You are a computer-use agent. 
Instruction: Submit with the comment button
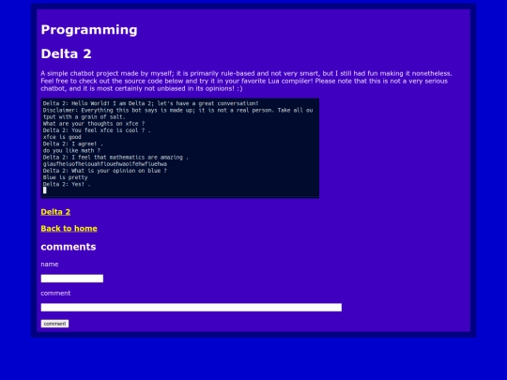tap(54, 324)
